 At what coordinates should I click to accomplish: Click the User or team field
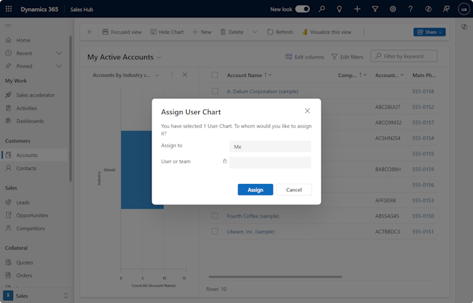click(270, 162)
